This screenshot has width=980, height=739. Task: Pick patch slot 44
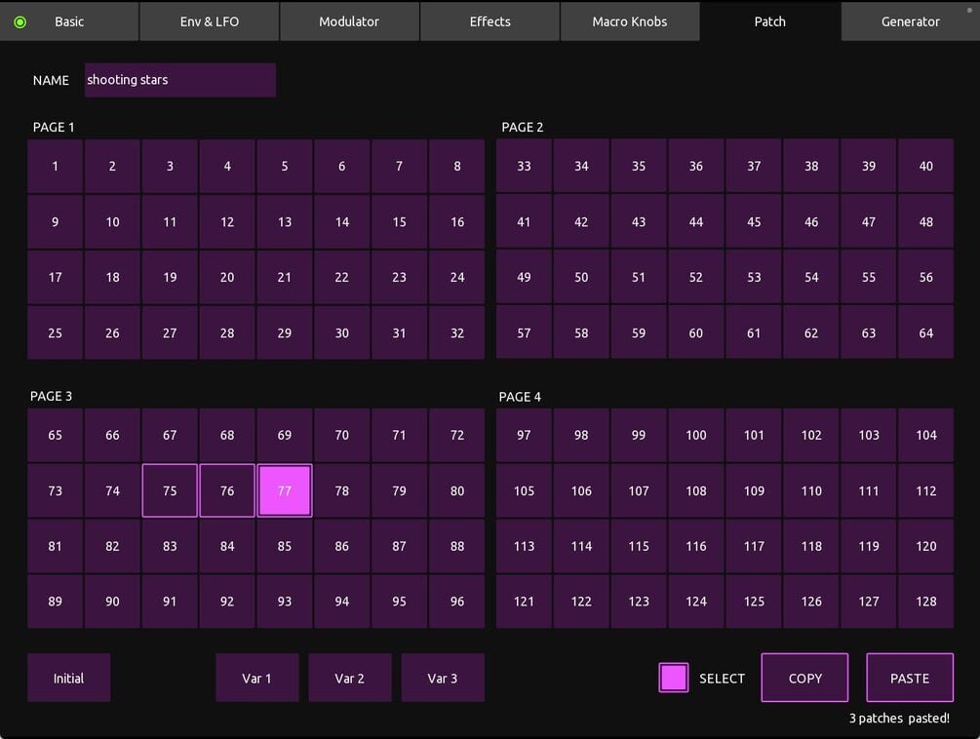[x=695, y=221]
